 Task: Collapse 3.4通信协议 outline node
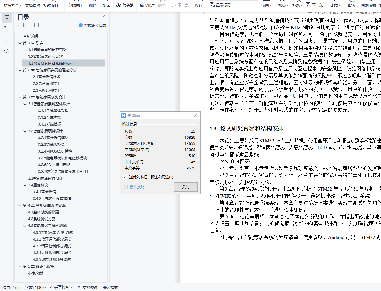coord(25,185)
